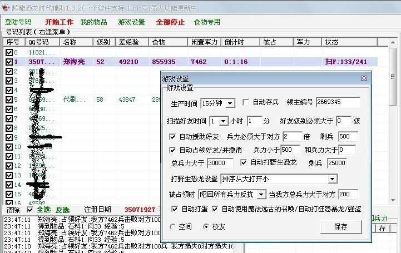Click the 好友级别必须大于 input field
401x253 pixels.
point(344,121)
